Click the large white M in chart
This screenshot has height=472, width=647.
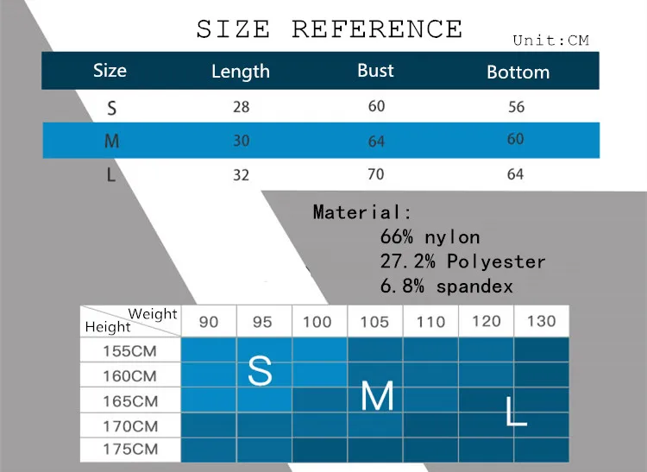tap(377, 396)
